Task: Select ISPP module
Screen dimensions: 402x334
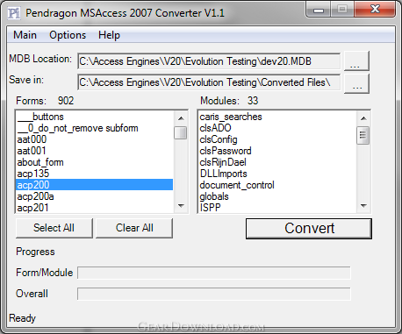Action: coord(277,208)
